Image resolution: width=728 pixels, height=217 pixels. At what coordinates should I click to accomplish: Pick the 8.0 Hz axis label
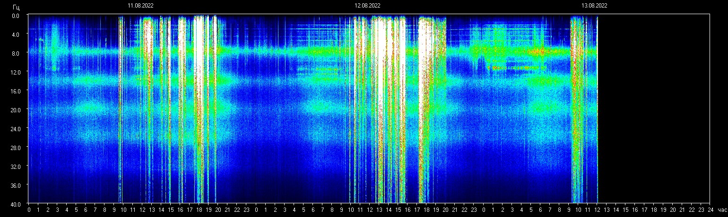coord(15,53)
